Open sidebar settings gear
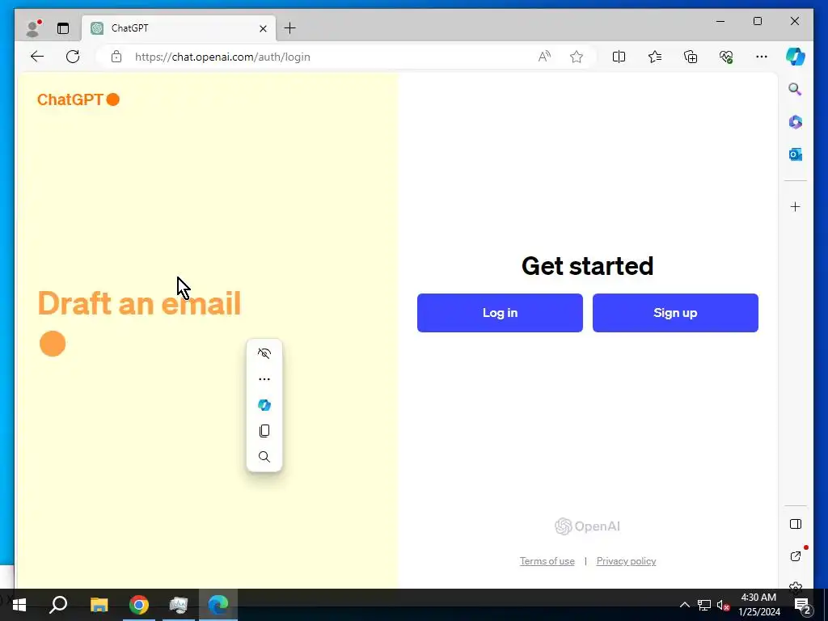828x621 pixels. [x=796, y=585]
